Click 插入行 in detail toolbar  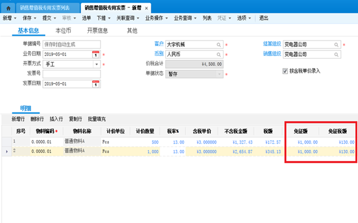pos(56,119)
